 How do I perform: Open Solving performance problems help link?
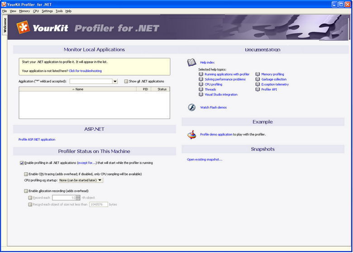(225, 79)
